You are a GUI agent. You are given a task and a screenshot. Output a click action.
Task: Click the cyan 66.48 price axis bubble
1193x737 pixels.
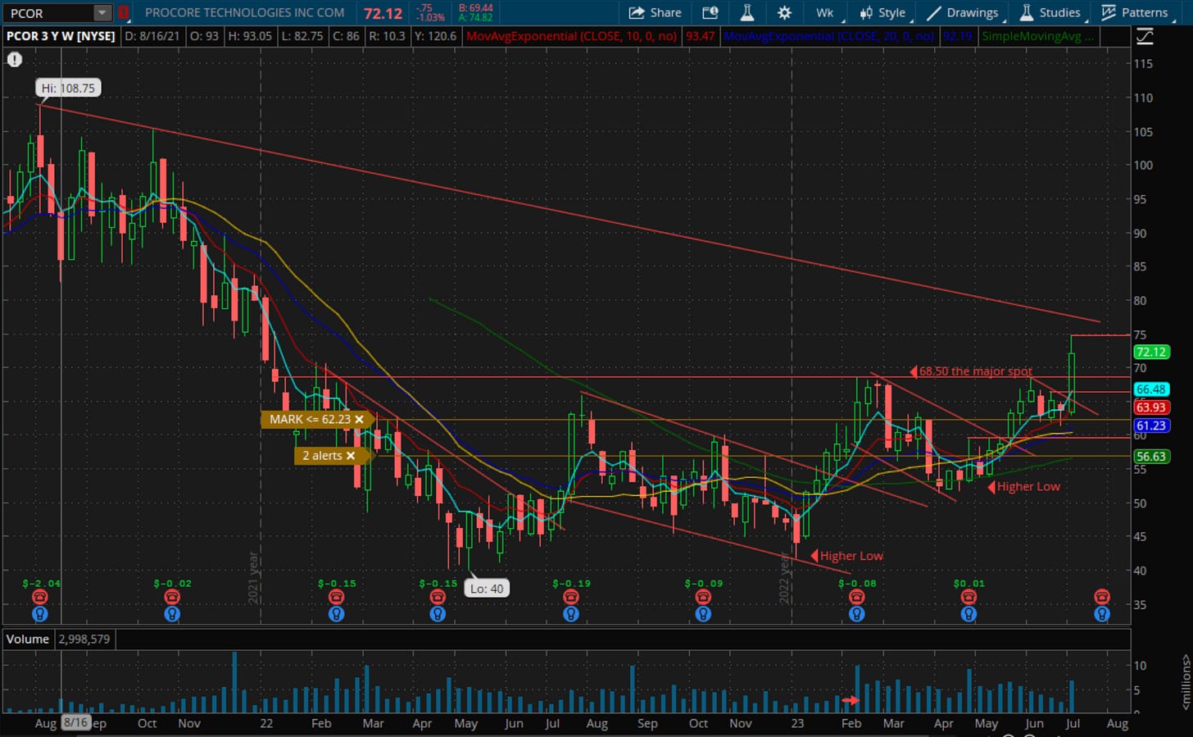pyautogui.click(x=1151, y=389)
